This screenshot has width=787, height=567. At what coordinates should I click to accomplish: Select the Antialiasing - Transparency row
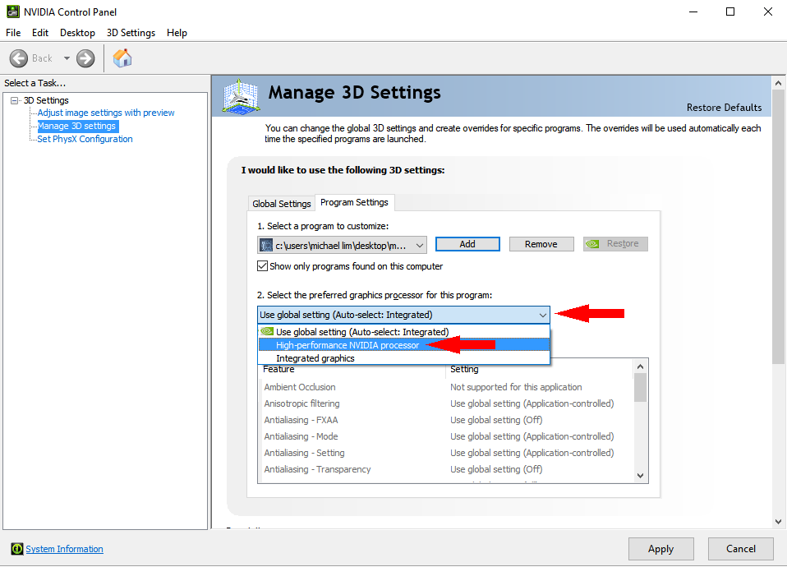[446, 469]
